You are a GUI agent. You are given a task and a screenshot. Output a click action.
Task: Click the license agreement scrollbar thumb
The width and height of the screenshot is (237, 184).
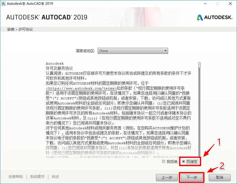[199, 65]
